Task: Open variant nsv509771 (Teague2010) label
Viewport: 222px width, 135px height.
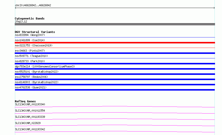Action: coord(31,56)
